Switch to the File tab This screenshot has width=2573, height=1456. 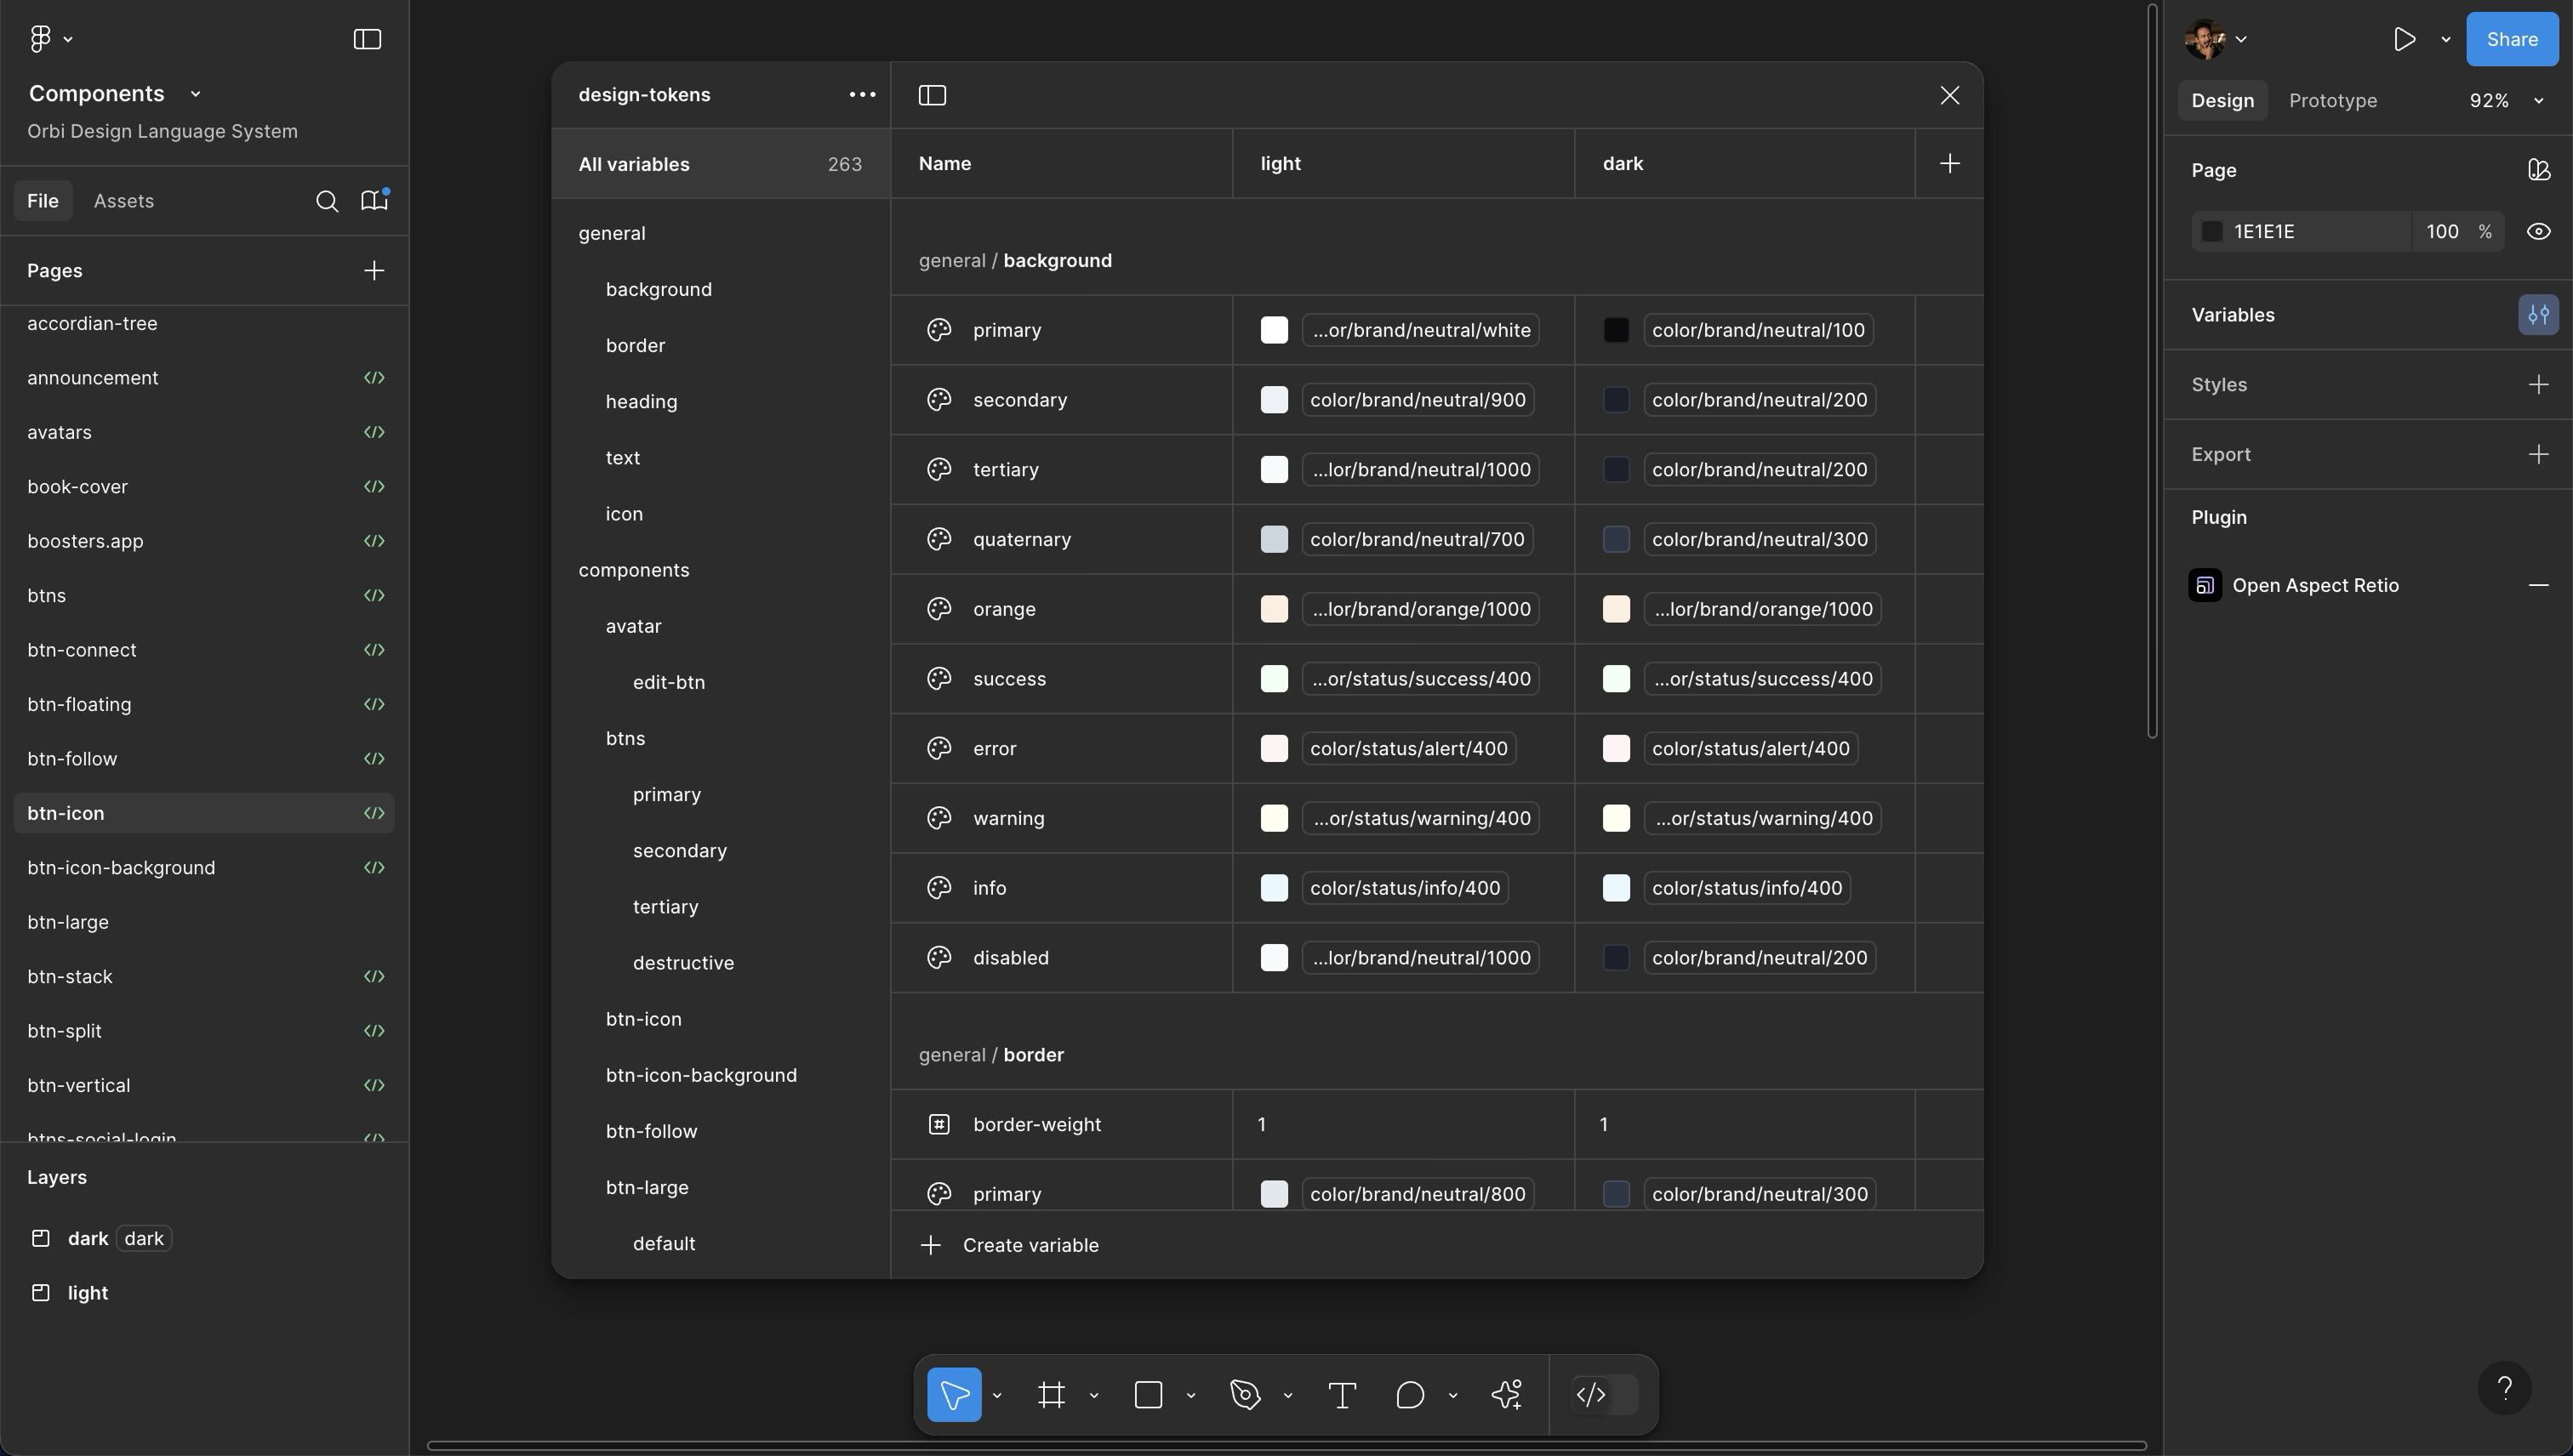coord(42,201)
